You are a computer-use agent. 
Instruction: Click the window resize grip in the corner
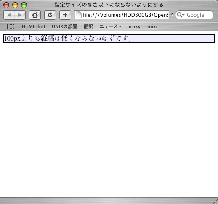(215, 201)
